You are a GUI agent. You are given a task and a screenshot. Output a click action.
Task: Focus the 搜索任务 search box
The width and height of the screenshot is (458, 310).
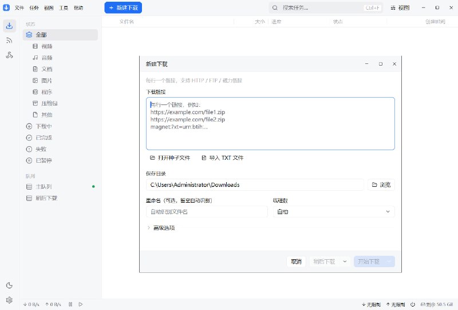pos(326,8)
